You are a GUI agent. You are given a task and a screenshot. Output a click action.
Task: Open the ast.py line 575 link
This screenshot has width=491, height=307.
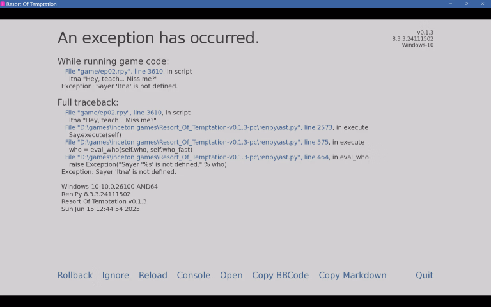point(197,142)
